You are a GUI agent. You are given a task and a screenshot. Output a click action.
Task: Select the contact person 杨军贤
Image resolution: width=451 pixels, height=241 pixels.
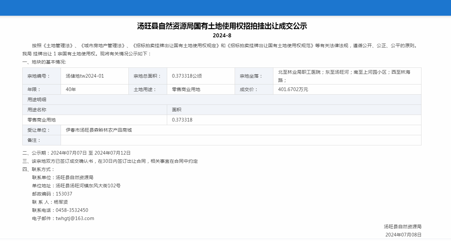61,202
